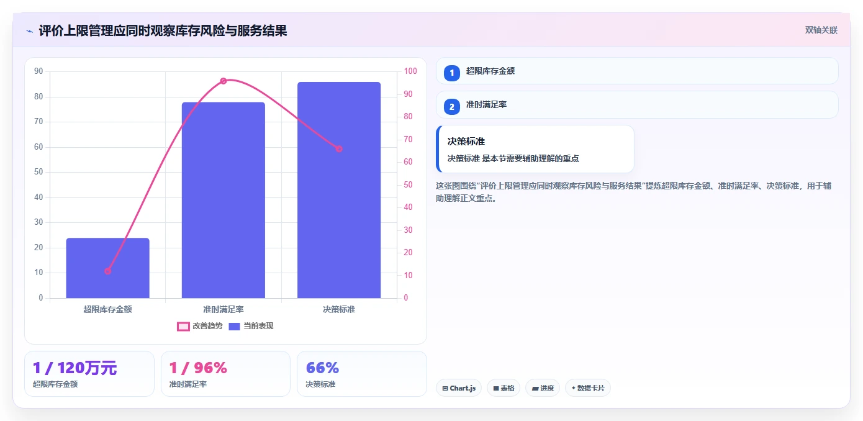Viewport: 863px width, 421px height.
Task: Click the 准时满足率 bar in the chart
Action: click(x=224, y=200)
